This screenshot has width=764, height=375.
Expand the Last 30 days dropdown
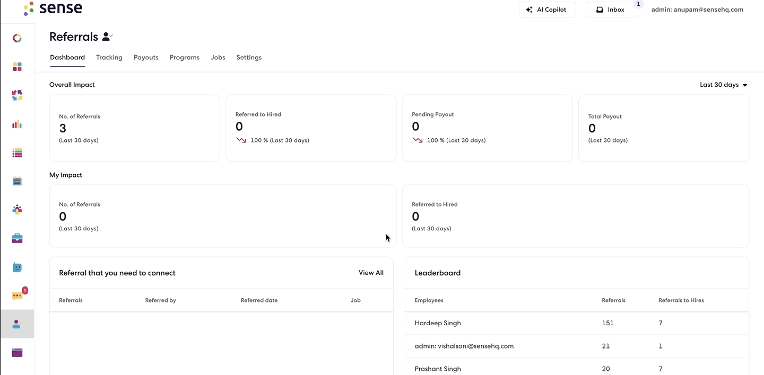723,85
